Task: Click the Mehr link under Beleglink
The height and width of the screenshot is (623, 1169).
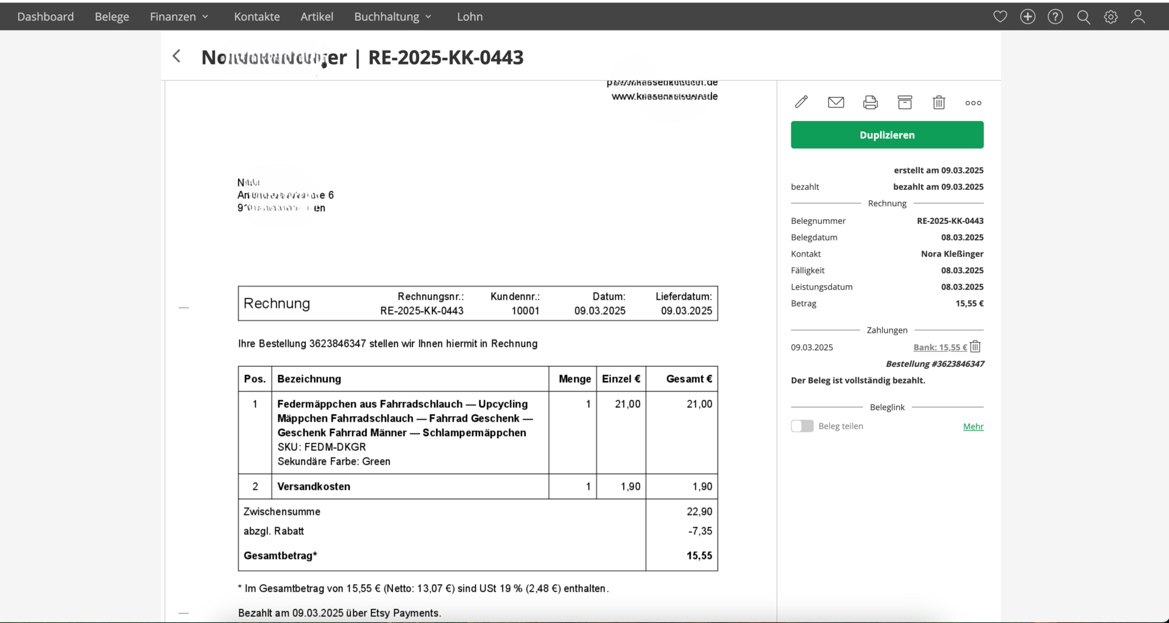Action: [973, 426]
